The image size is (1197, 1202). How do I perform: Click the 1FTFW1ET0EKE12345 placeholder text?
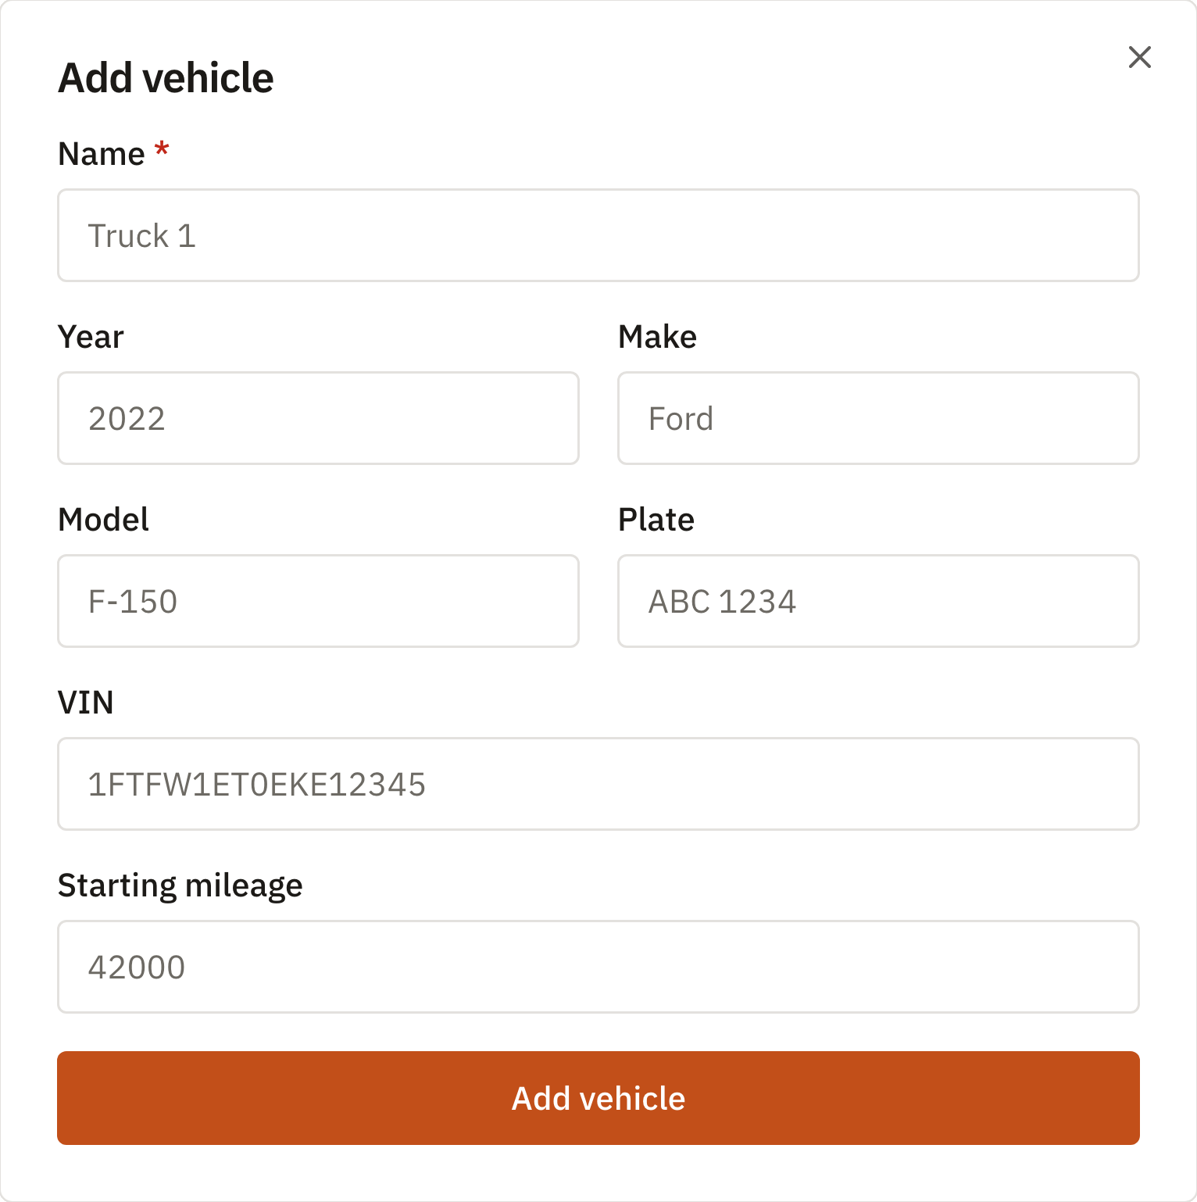point(256,784)
